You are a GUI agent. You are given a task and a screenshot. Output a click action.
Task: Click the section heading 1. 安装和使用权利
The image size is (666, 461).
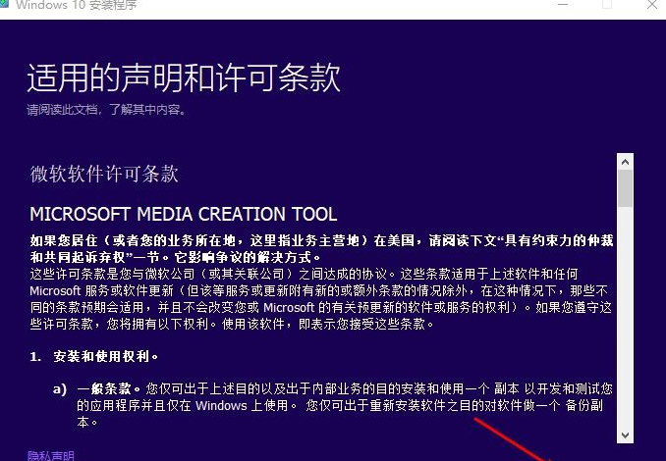94,356
